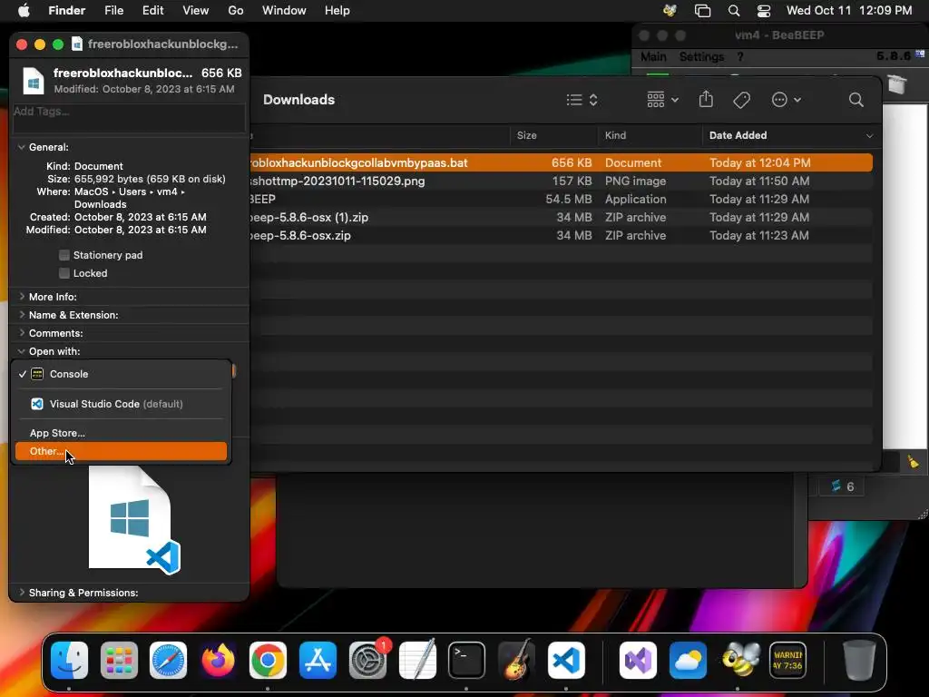
Task: Sort by the Date Added column header
Action: (x=790, y=136)
